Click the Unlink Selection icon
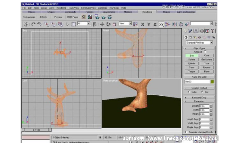This screenshot has width=233, height=145. click(x=53, y=24)
